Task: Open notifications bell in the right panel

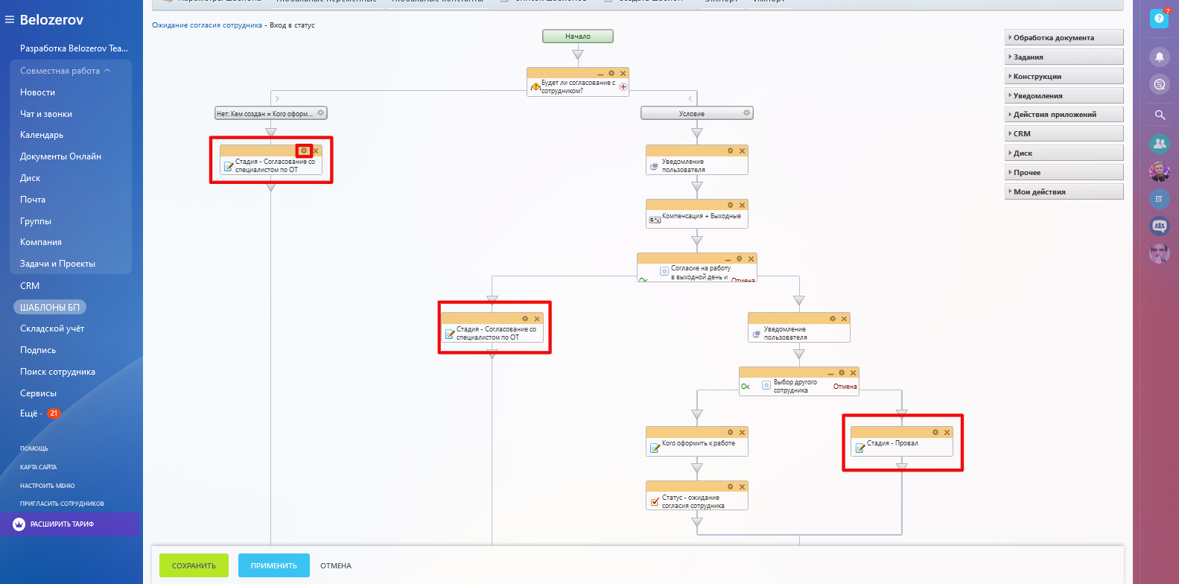Action: coord(1159,57)
